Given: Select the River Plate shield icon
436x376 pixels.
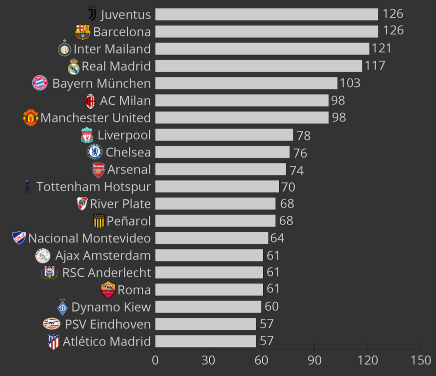Looking at the screenshot, I should [x=82, y=203].
